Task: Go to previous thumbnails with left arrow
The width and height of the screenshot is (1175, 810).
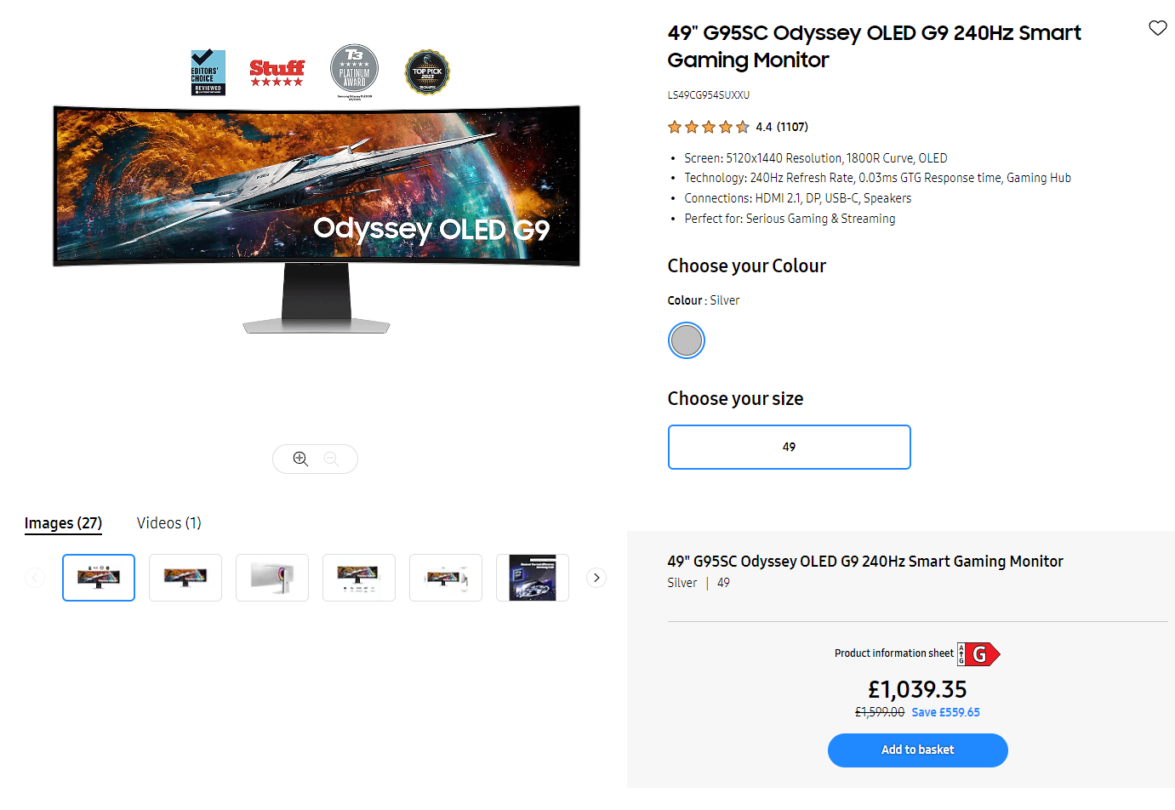Action: click(35, 578)
